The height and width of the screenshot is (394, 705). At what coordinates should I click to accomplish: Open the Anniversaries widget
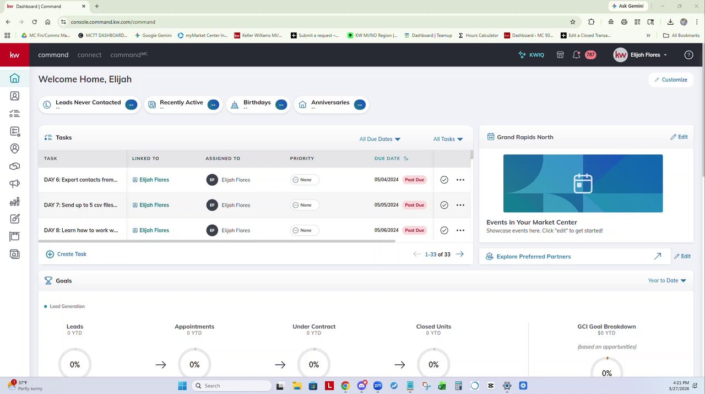331,104
